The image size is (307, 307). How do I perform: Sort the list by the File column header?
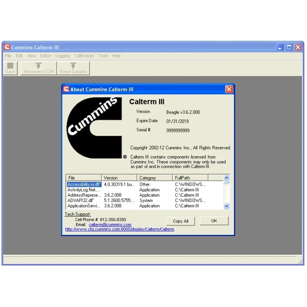[84, 178]
